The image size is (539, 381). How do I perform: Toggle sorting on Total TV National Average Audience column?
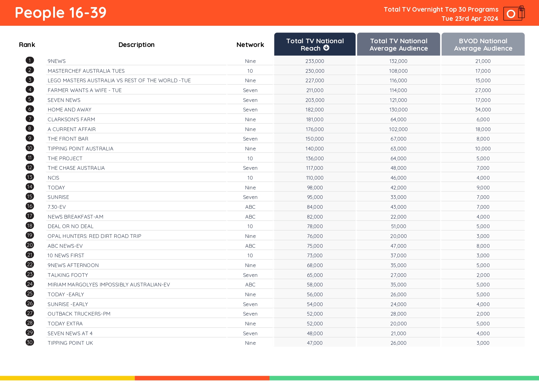click(x=398, y=44)
